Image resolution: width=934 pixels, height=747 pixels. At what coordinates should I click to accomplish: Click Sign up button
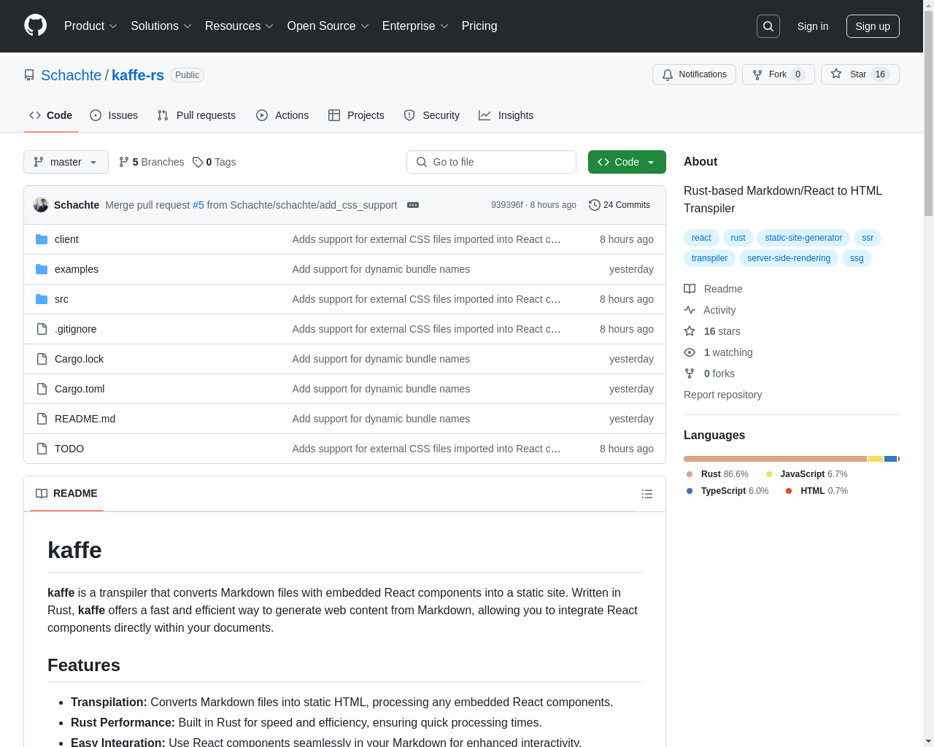tap(873, 26)
